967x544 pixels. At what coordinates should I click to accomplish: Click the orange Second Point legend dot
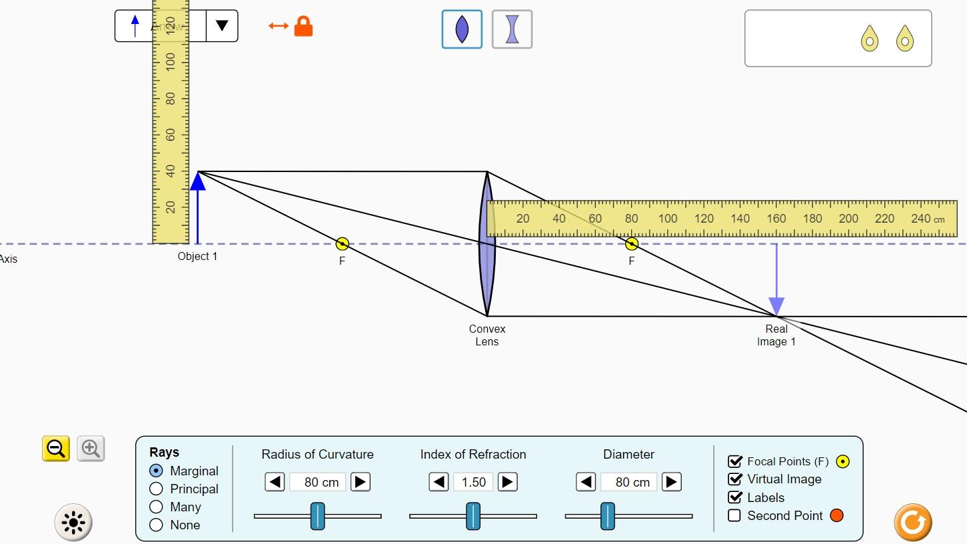(836, 515)
